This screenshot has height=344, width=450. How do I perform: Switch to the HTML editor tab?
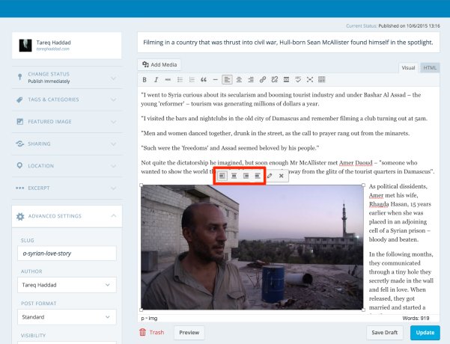430,68
